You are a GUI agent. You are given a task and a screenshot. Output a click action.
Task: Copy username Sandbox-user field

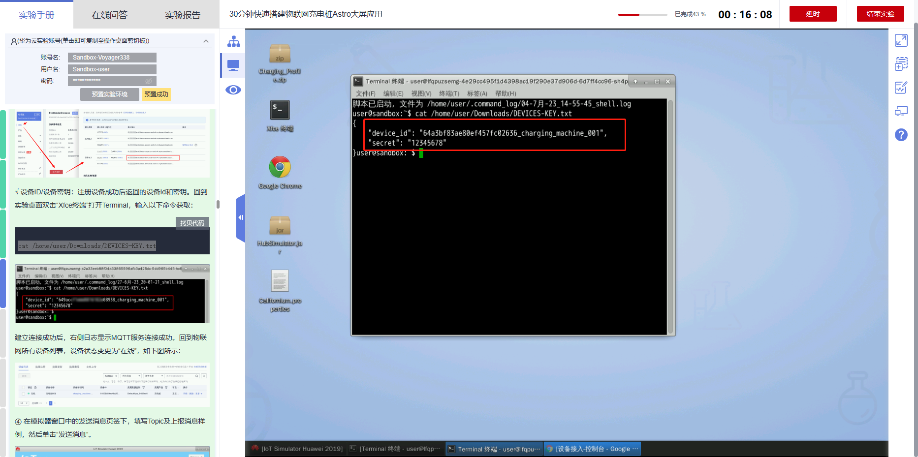point(112,69)
